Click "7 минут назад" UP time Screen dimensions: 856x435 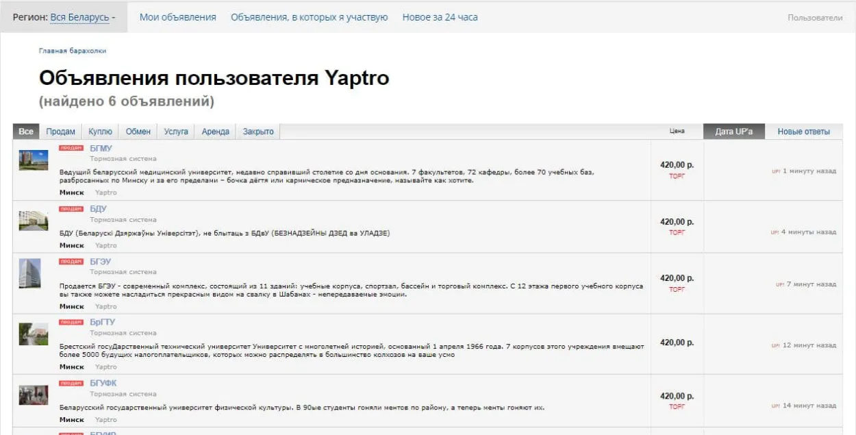coord(811,284)
